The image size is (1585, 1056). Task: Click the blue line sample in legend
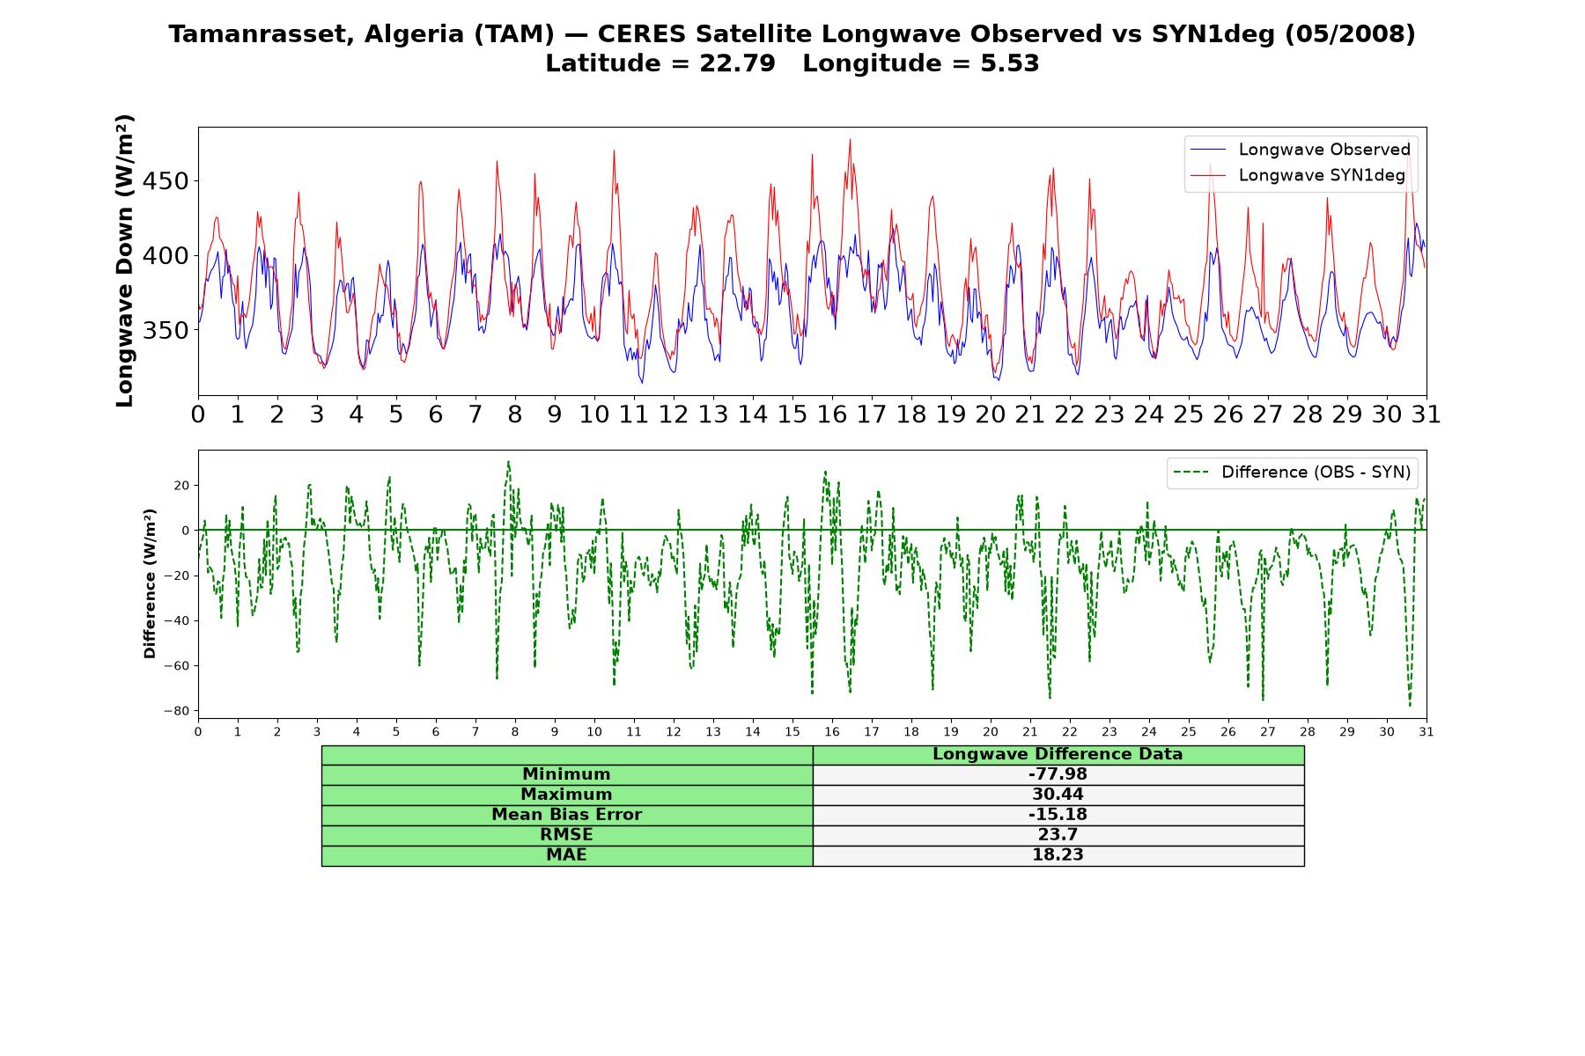tap(1207, 150)
